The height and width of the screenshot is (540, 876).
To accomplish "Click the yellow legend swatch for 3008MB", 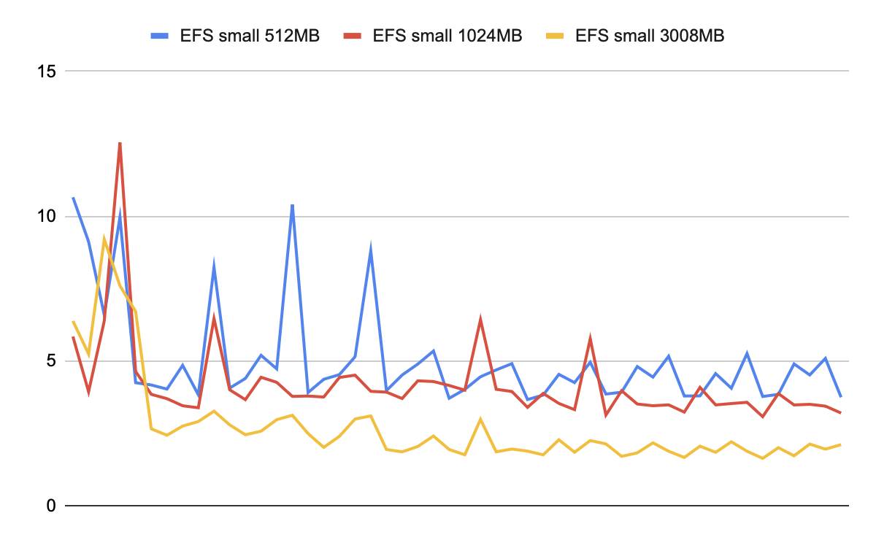I will (x=555, y=36).
